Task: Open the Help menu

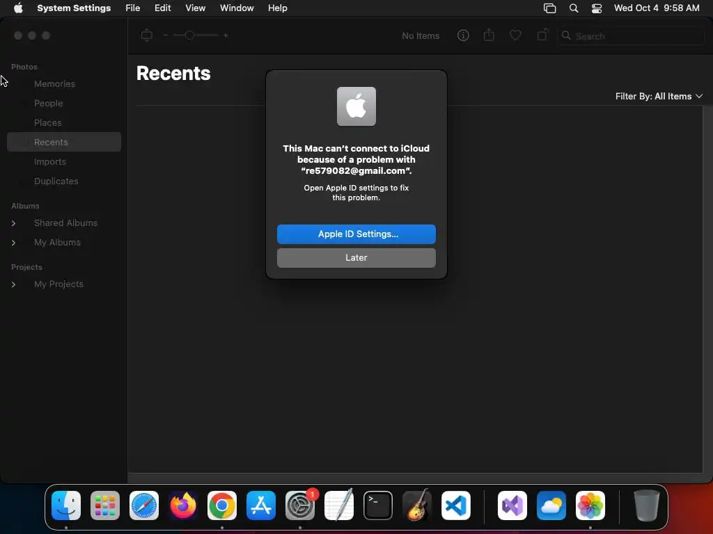Action: (x=277, y=8)
